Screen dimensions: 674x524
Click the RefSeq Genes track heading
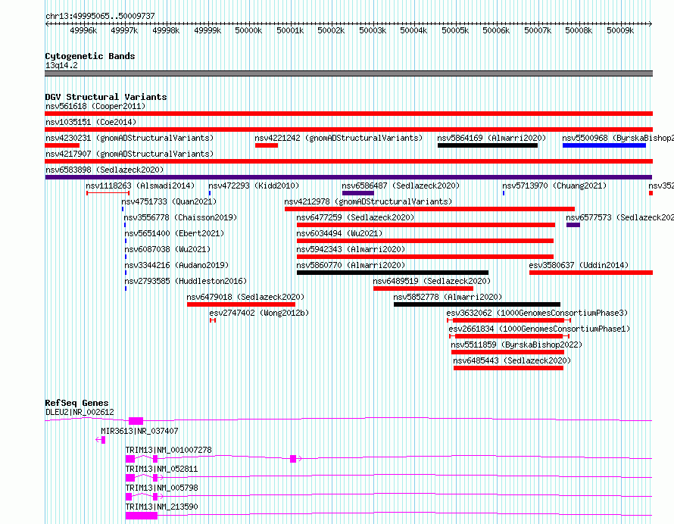(x=76, y=403)
